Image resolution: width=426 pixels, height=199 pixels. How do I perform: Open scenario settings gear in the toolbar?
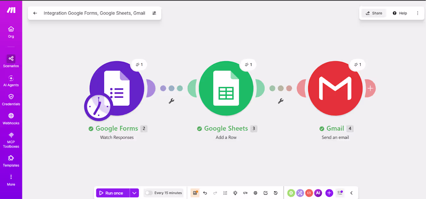[x=255, y=193]
